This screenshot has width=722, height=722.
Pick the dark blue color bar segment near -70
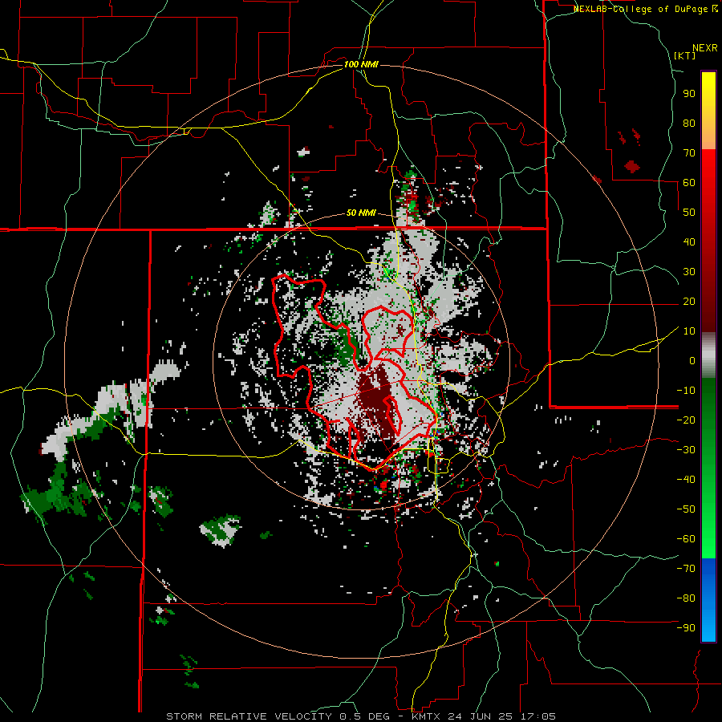(708, 567)
